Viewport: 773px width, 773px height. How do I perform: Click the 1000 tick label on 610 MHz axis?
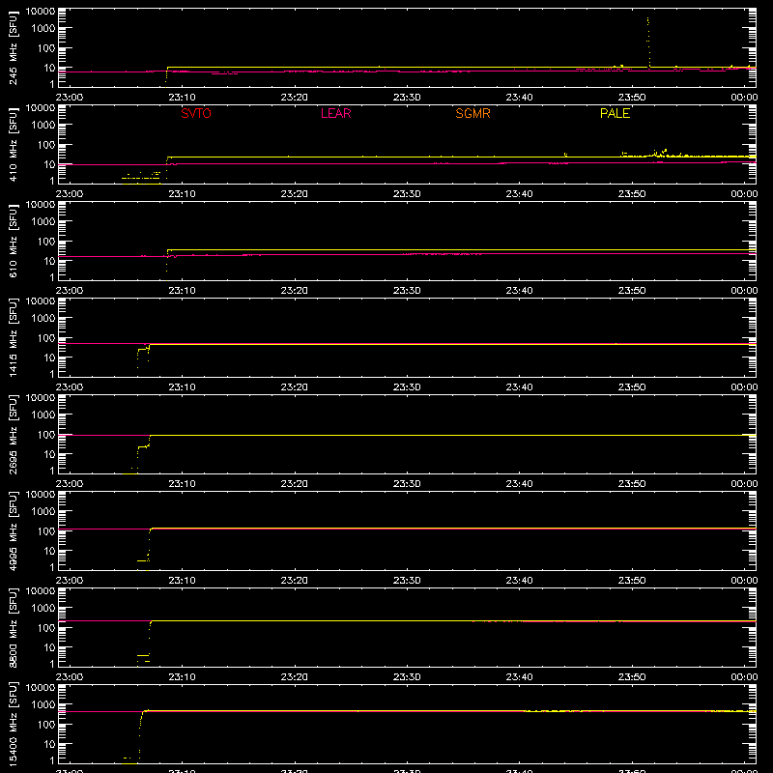click(43, 222)
